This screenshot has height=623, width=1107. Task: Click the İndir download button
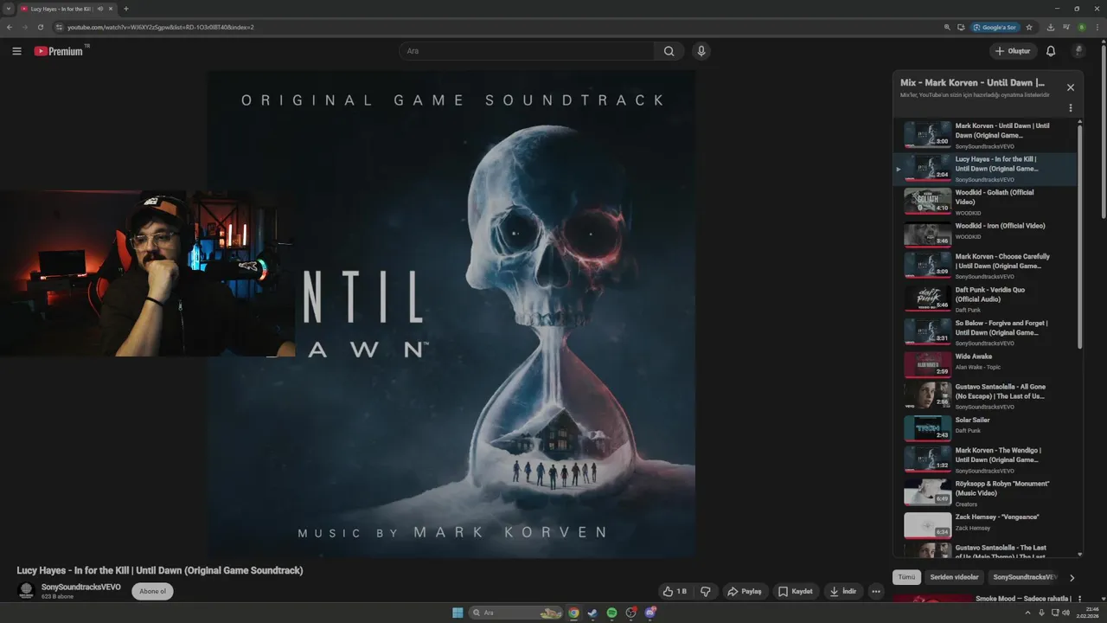[843, 591]
